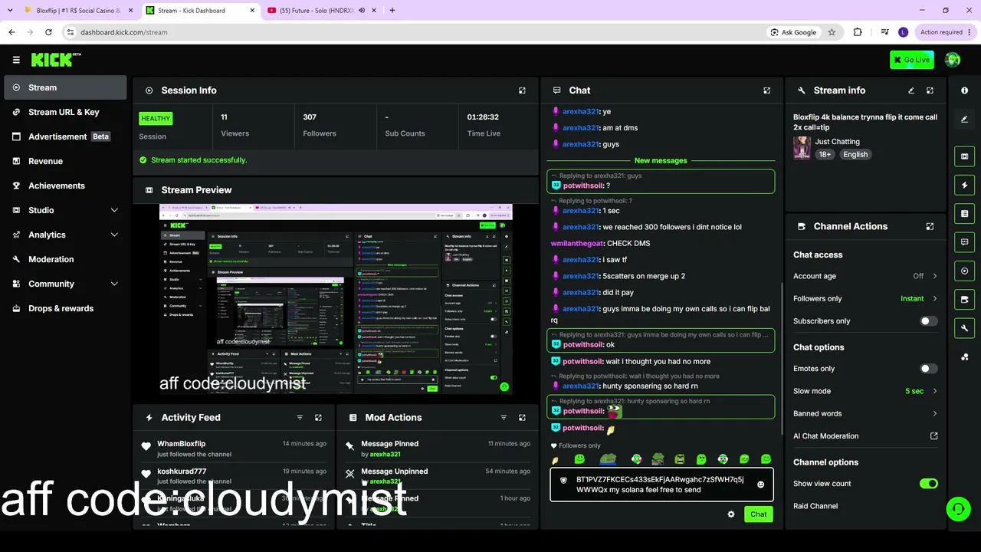This screenshot has width=981, height=552.
Task: Toggle Emotes only chat
Action: pos(928,369)
